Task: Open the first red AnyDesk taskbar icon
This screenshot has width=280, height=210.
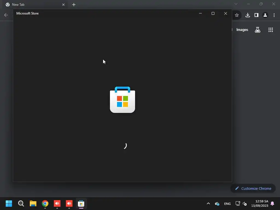Action: pos(57,203)
